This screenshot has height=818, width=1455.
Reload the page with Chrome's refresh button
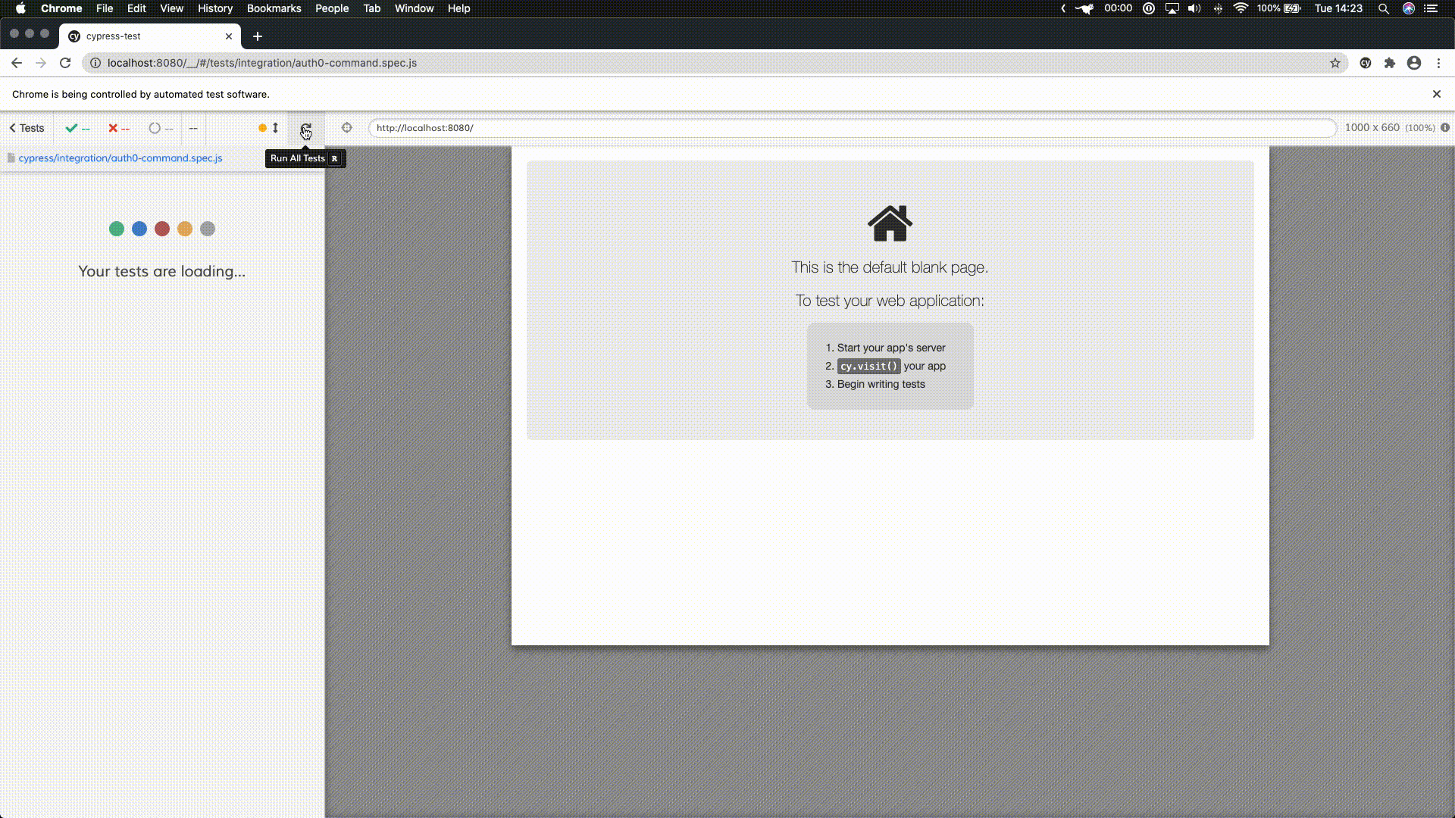(65, 63)
